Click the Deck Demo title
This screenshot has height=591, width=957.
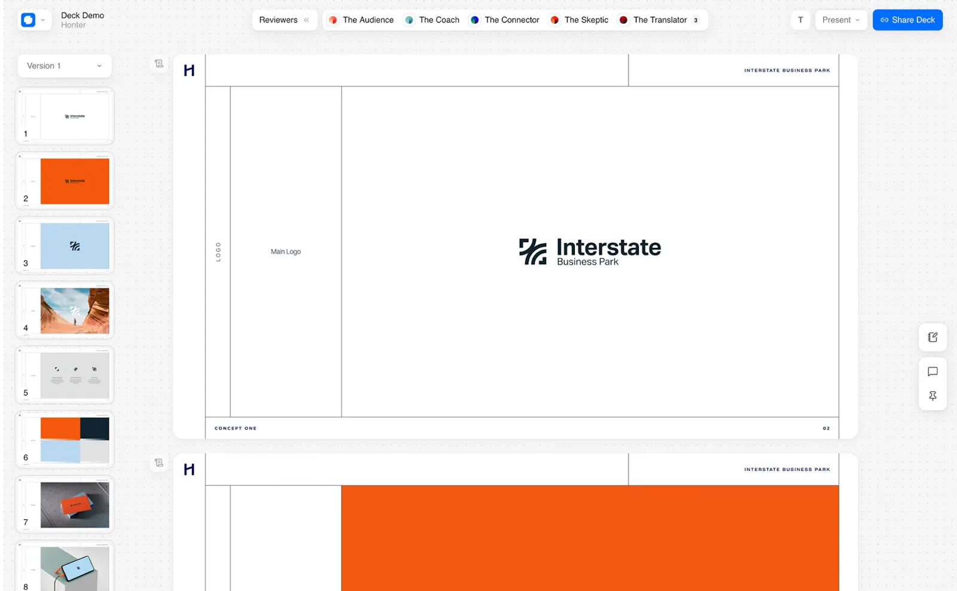point(83,16)
